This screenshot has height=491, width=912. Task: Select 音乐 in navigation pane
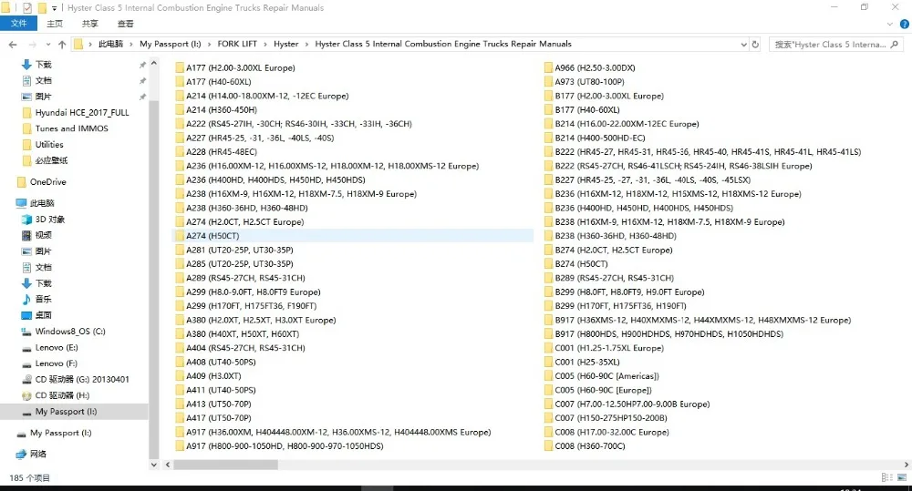[43, 300]
